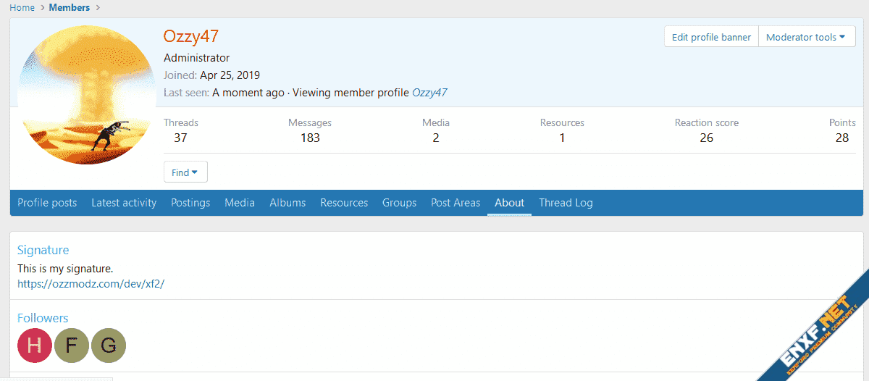Select the Postings tab

pyautogui.click(x=190, y=203)
